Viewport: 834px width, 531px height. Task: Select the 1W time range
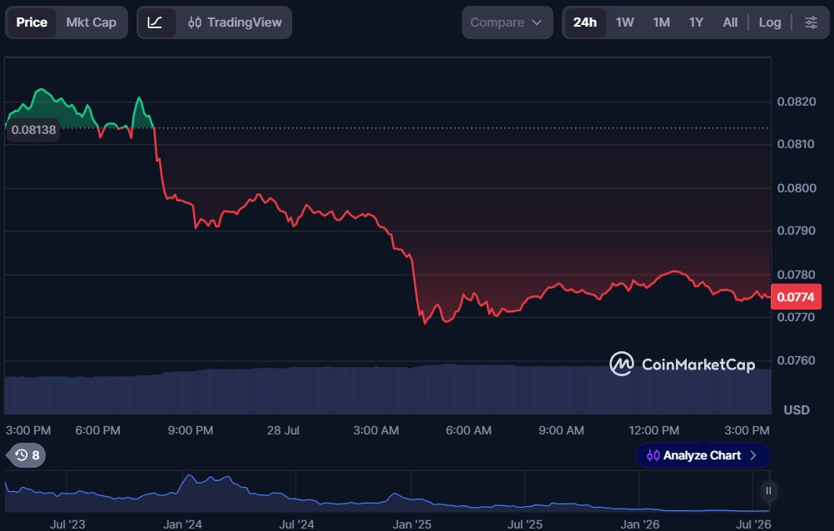click(624, 22)
